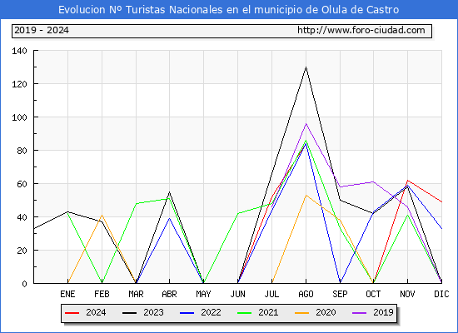Image resolution: width=458 pixels, height=333 pixels.
Task: Click the green 2021 peak at NOV
Action: coord(407,216)
